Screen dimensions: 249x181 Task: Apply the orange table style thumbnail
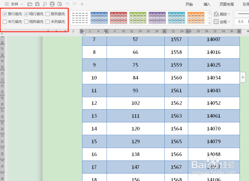pos(196,18)
